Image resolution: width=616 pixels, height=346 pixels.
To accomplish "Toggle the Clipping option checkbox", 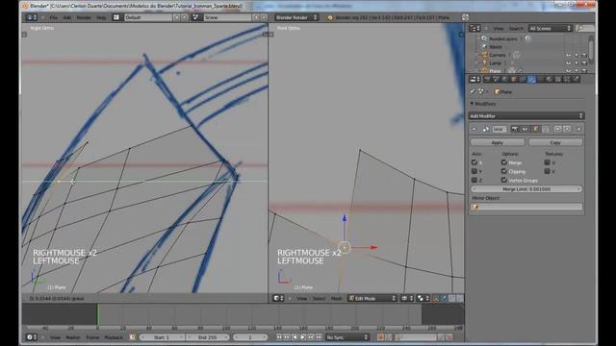I will click(504, 171).
